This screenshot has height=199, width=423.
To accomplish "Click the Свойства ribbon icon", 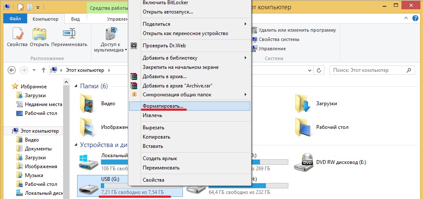I will (17, 36).
